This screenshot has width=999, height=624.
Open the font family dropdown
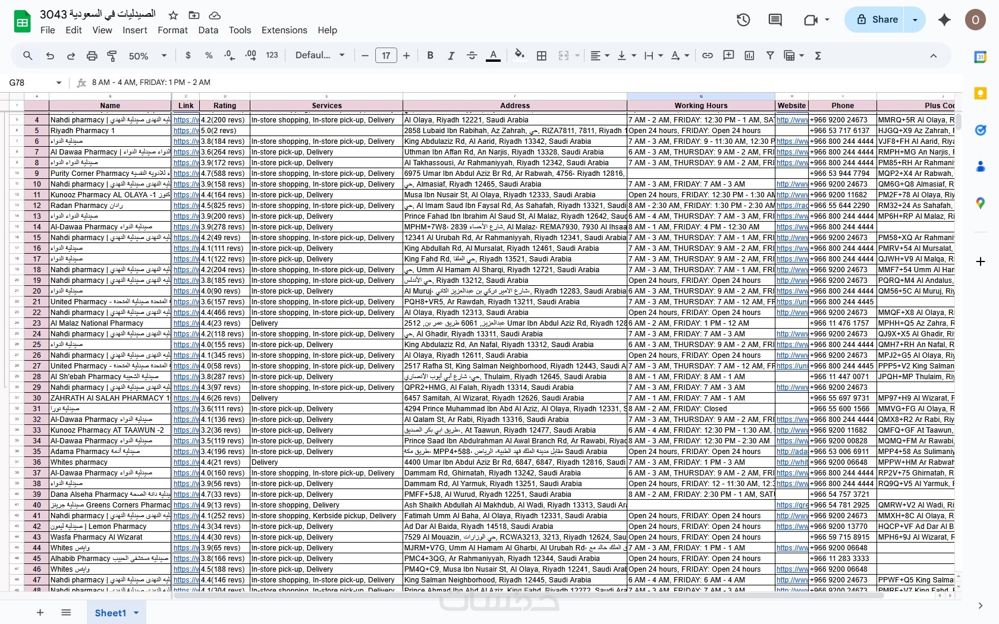pos(320,55)
